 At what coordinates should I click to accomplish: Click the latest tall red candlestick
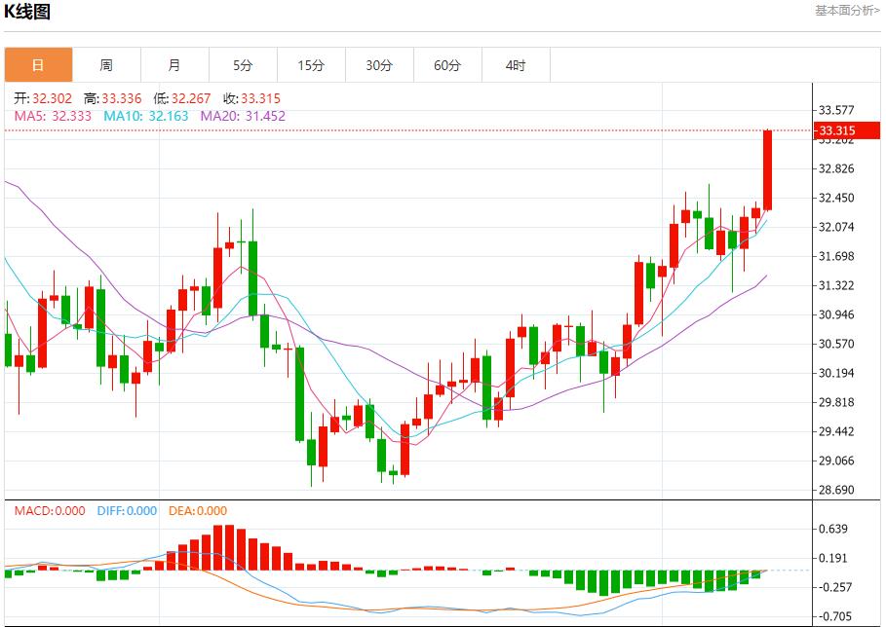pyautogui.click(x=767, y=170)
